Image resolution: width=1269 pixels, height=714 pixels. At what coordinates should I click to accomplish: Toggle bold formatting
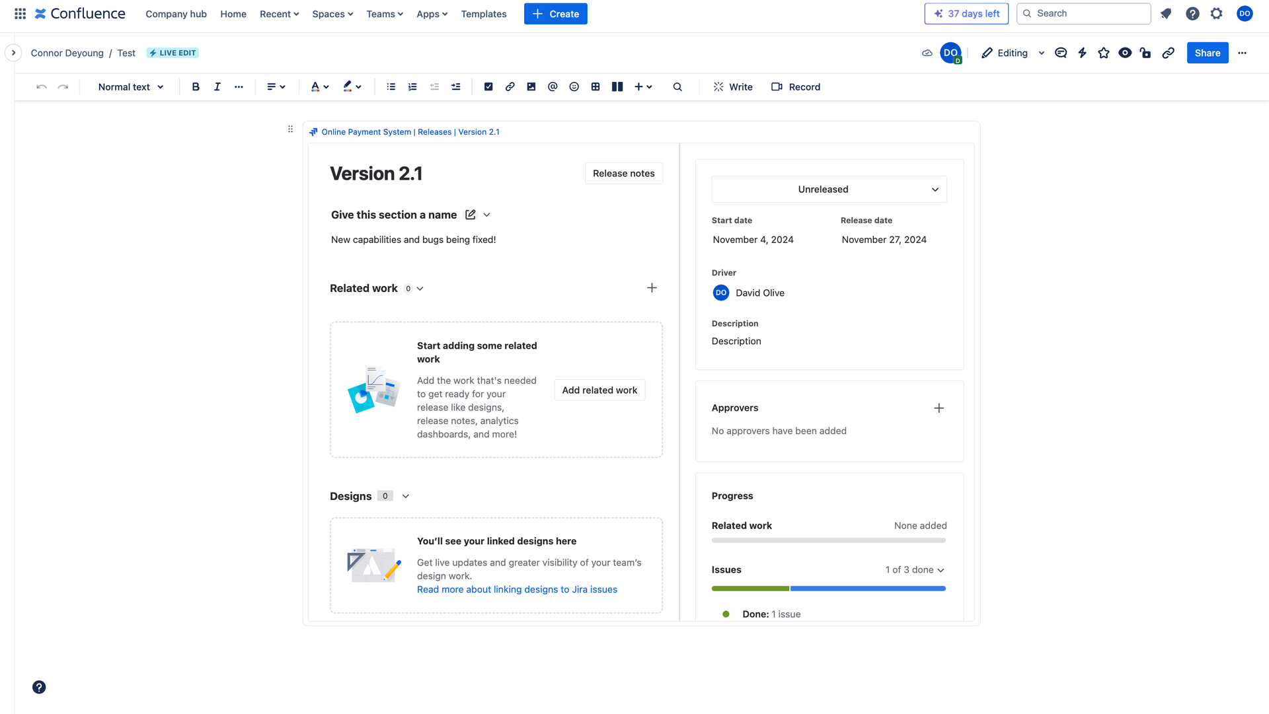tap(196, 87)
